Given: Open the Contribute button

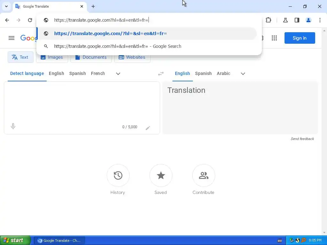Looking at the screenshot, I should (203, 175).
